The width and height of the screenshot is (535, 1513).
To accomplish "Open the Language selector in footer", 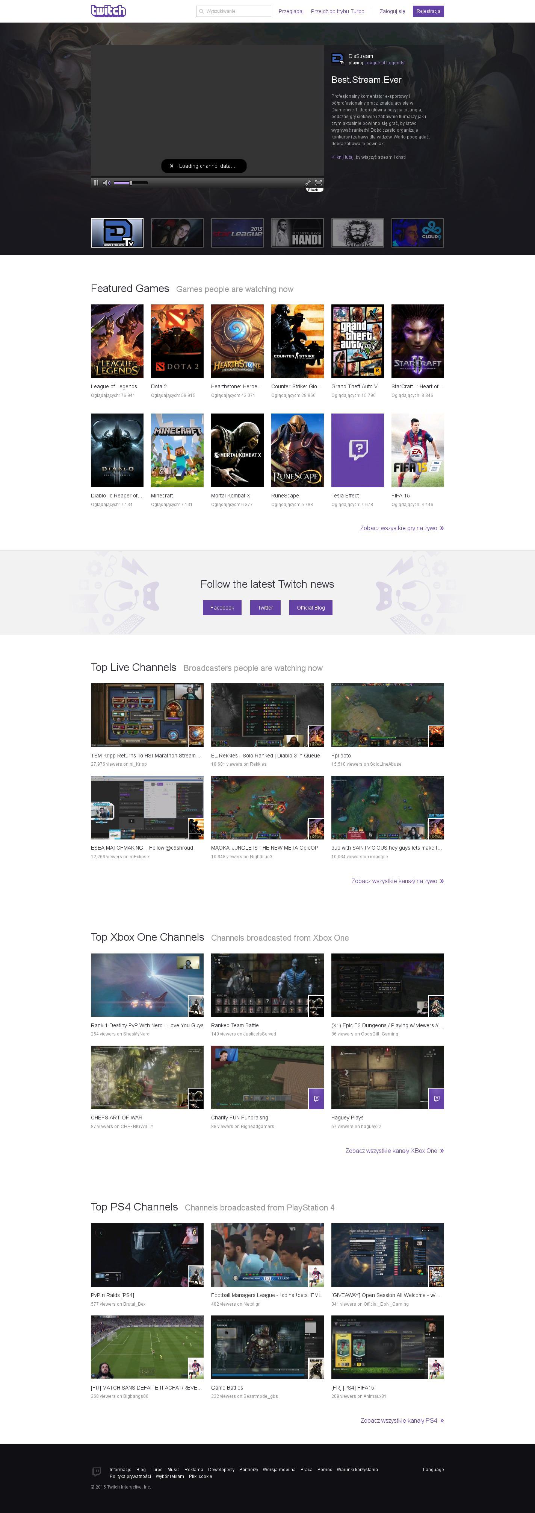I will coord(434,1469).
